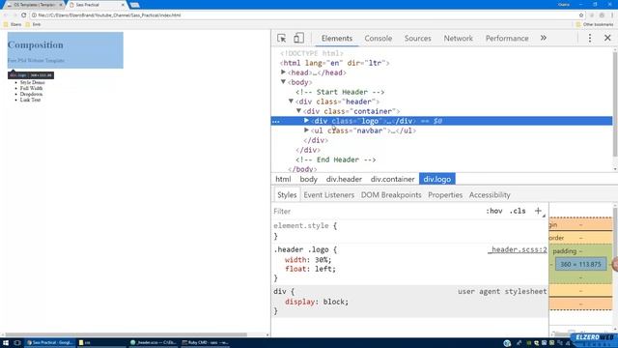Viewport: 618px width, 348px height.
Task: Open the more DevTools tabs chevron
Action: click(x=544, y=38)
